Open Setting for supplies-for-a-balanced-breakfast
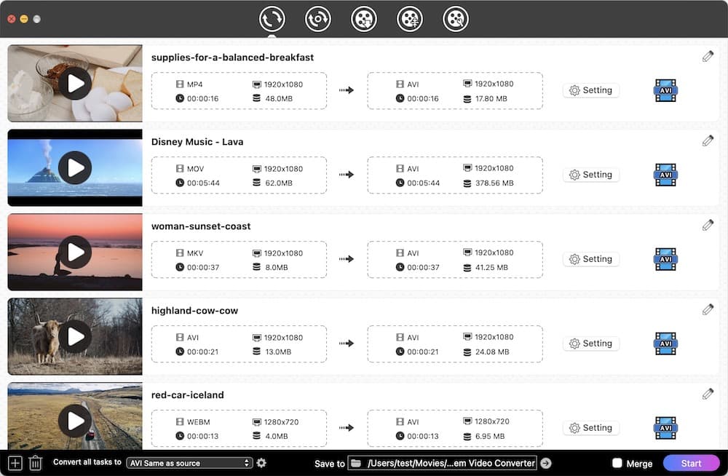Image resolution: width=728 pixels, height=476 pixels. [590, 90]
